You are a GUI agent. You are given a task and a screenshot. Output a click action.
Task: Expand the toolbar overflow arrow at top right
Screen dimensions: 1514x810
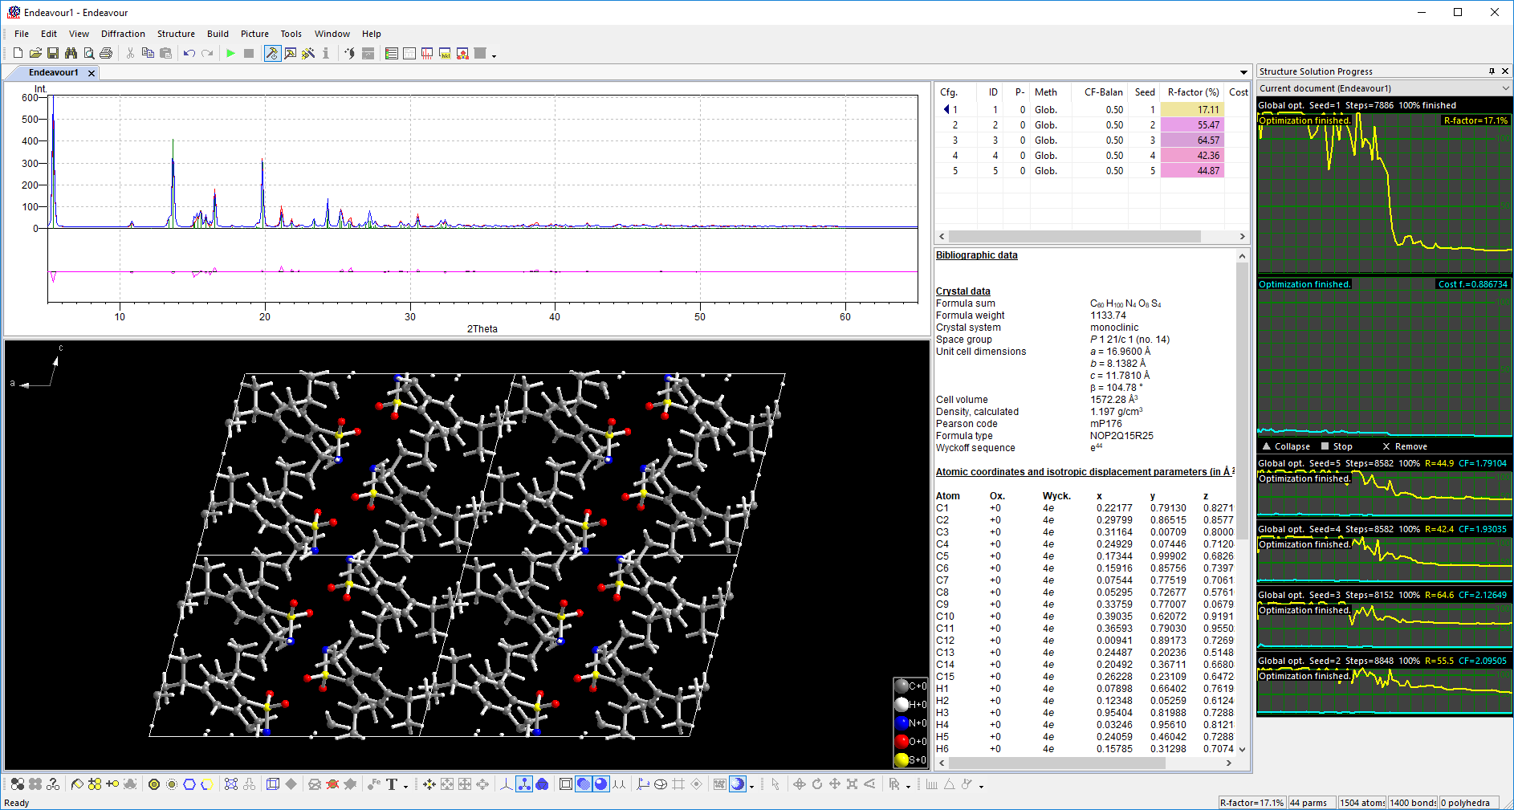click(493, 56)
